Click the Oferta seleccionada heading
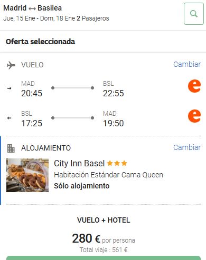 41,42
